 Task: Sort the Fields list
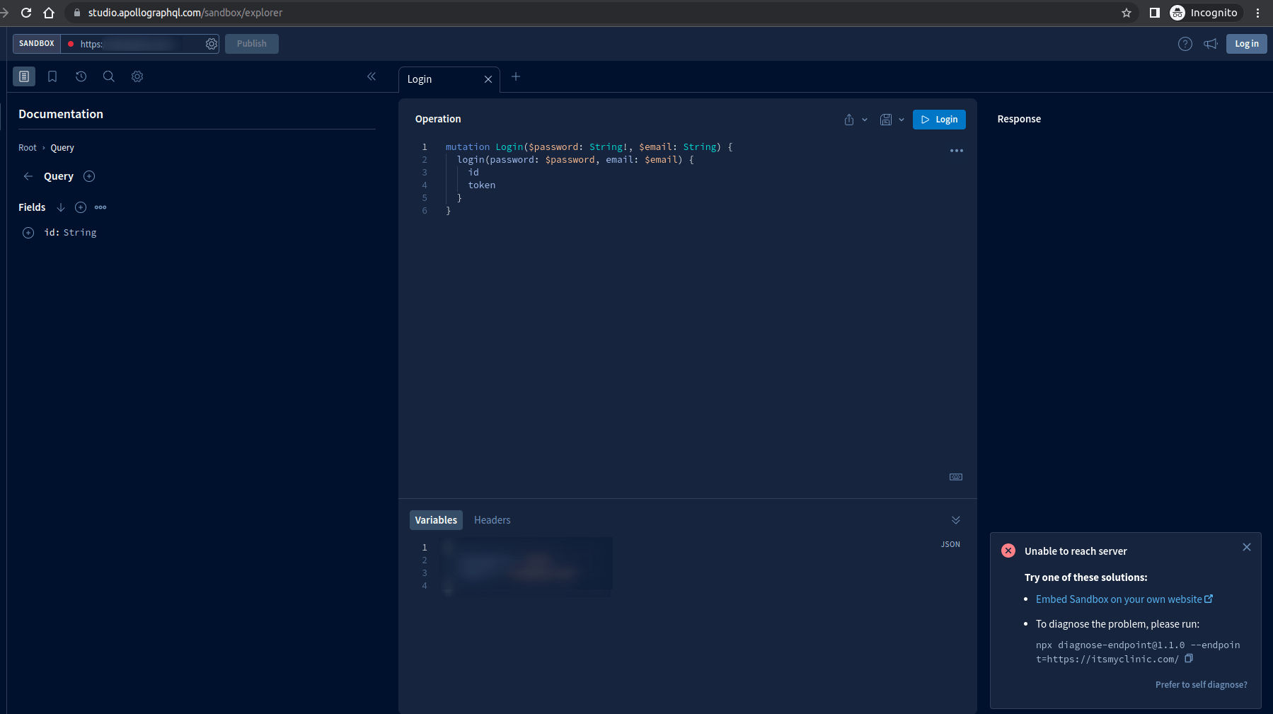(61, 207)
